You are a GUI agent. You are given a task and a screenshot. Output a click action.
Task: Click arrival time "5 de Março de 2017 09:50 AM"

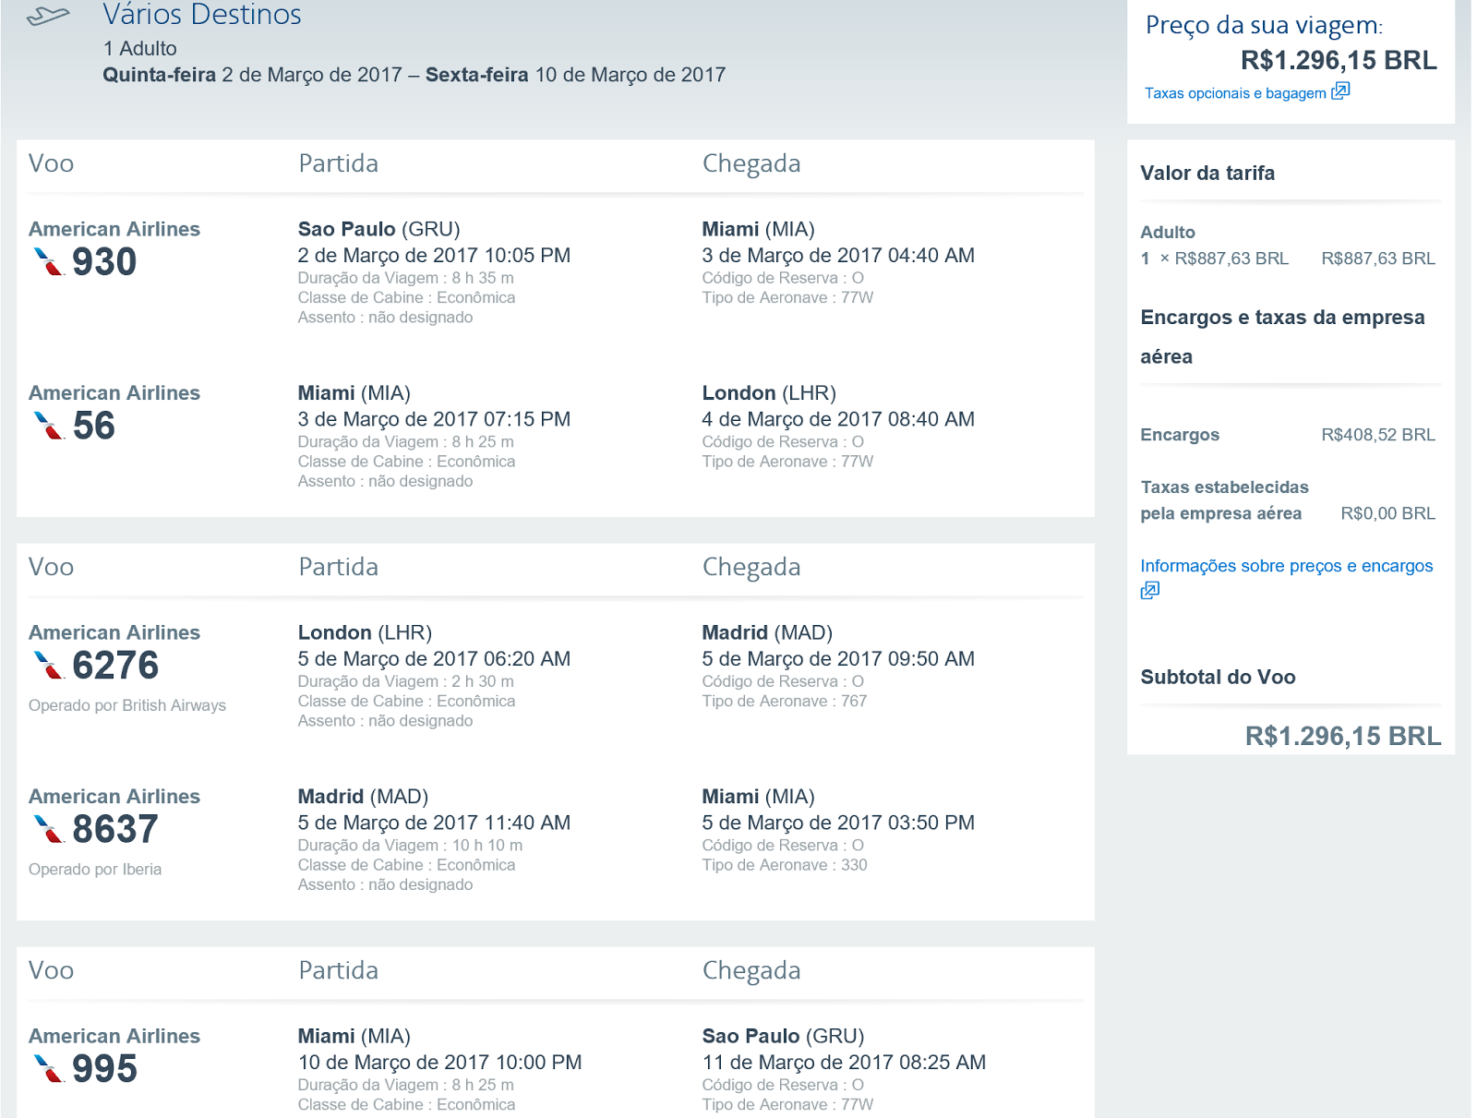pos(838,659)
